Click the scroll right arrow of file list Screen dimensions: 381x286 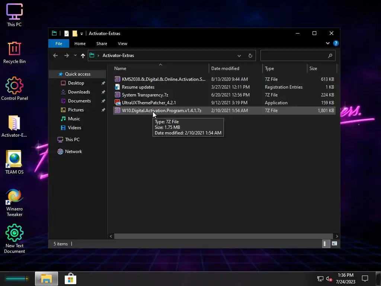[x=336, y=236]
